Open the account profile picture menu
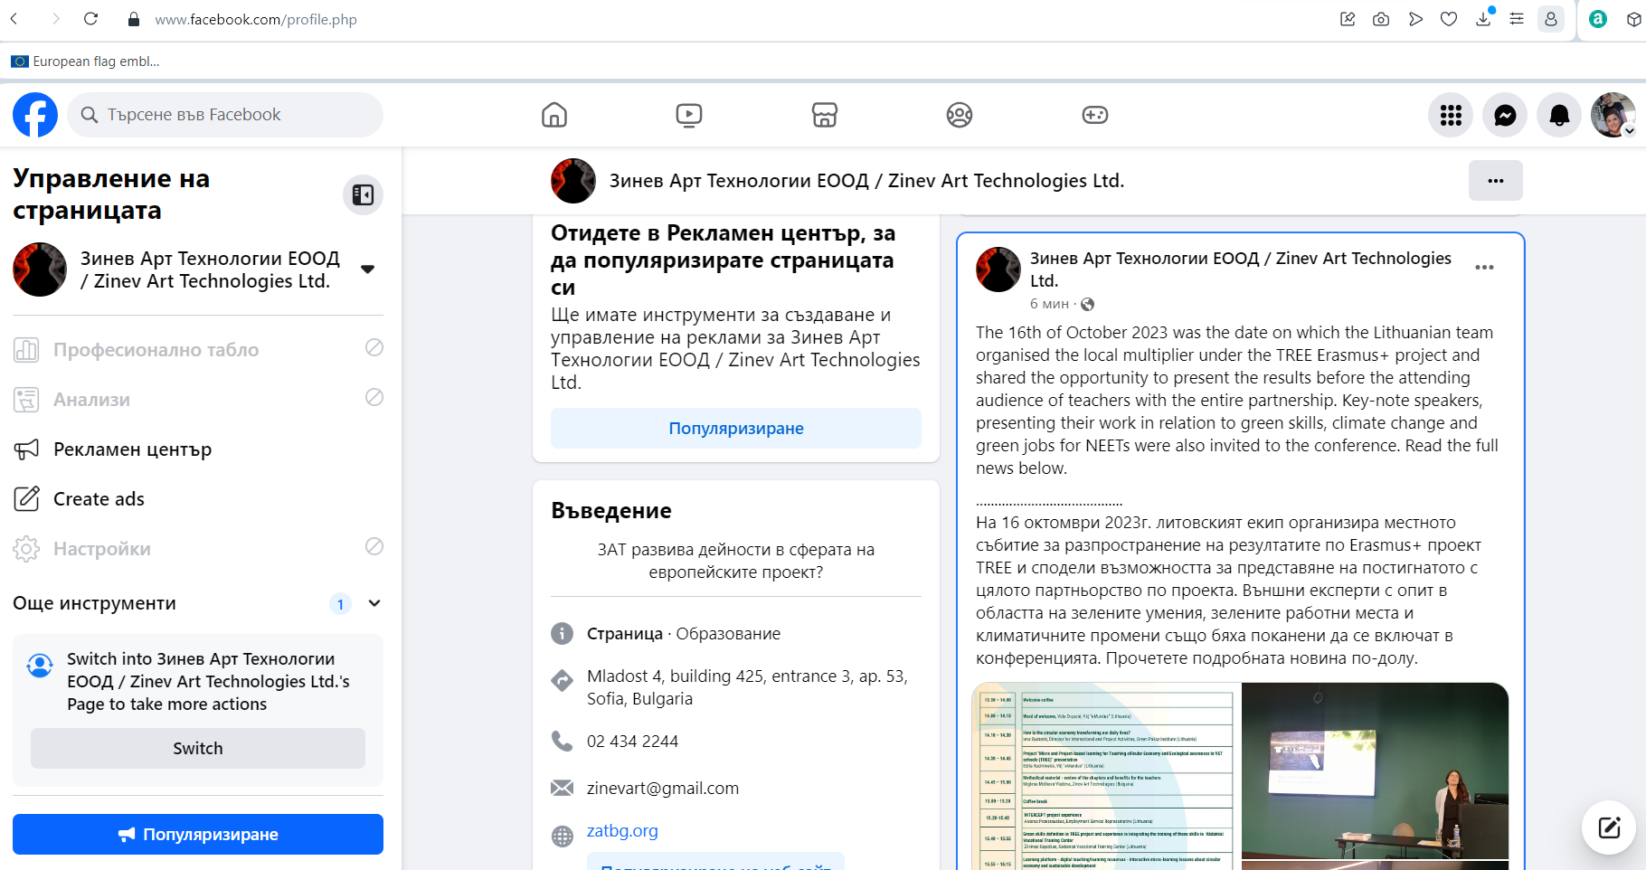1646x870 pixels. click(1613, 115)
